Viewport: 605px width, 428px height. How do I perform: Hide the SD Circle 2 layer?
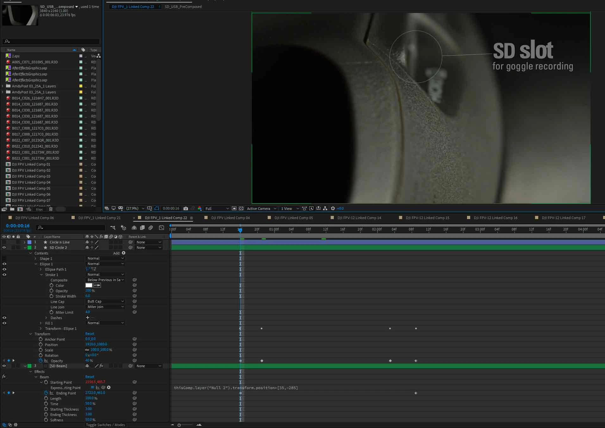[4, 248]
